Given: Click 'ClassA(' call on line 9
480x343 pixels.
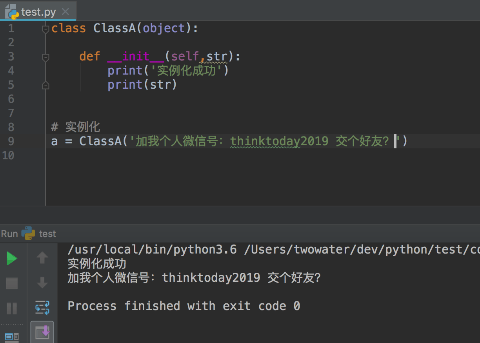Looking at the screenshot, I should [104, 141].
